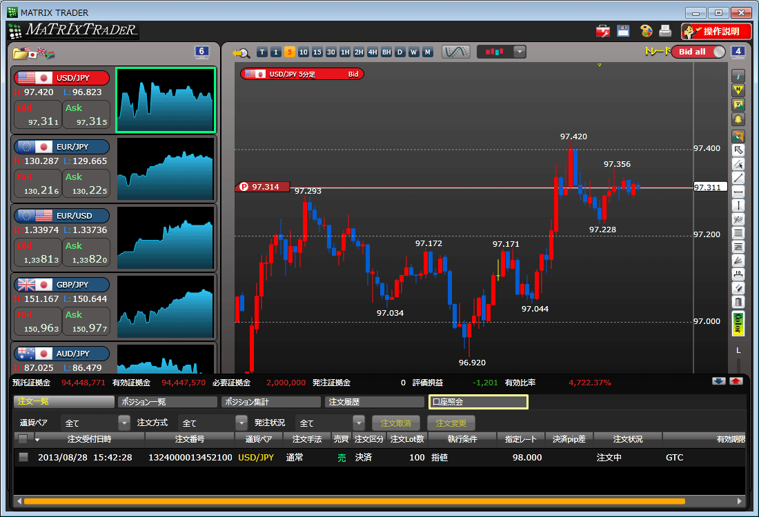
Task: Click the floppy disk save icon
Action: pyautogui.click(x=624, y=31)
